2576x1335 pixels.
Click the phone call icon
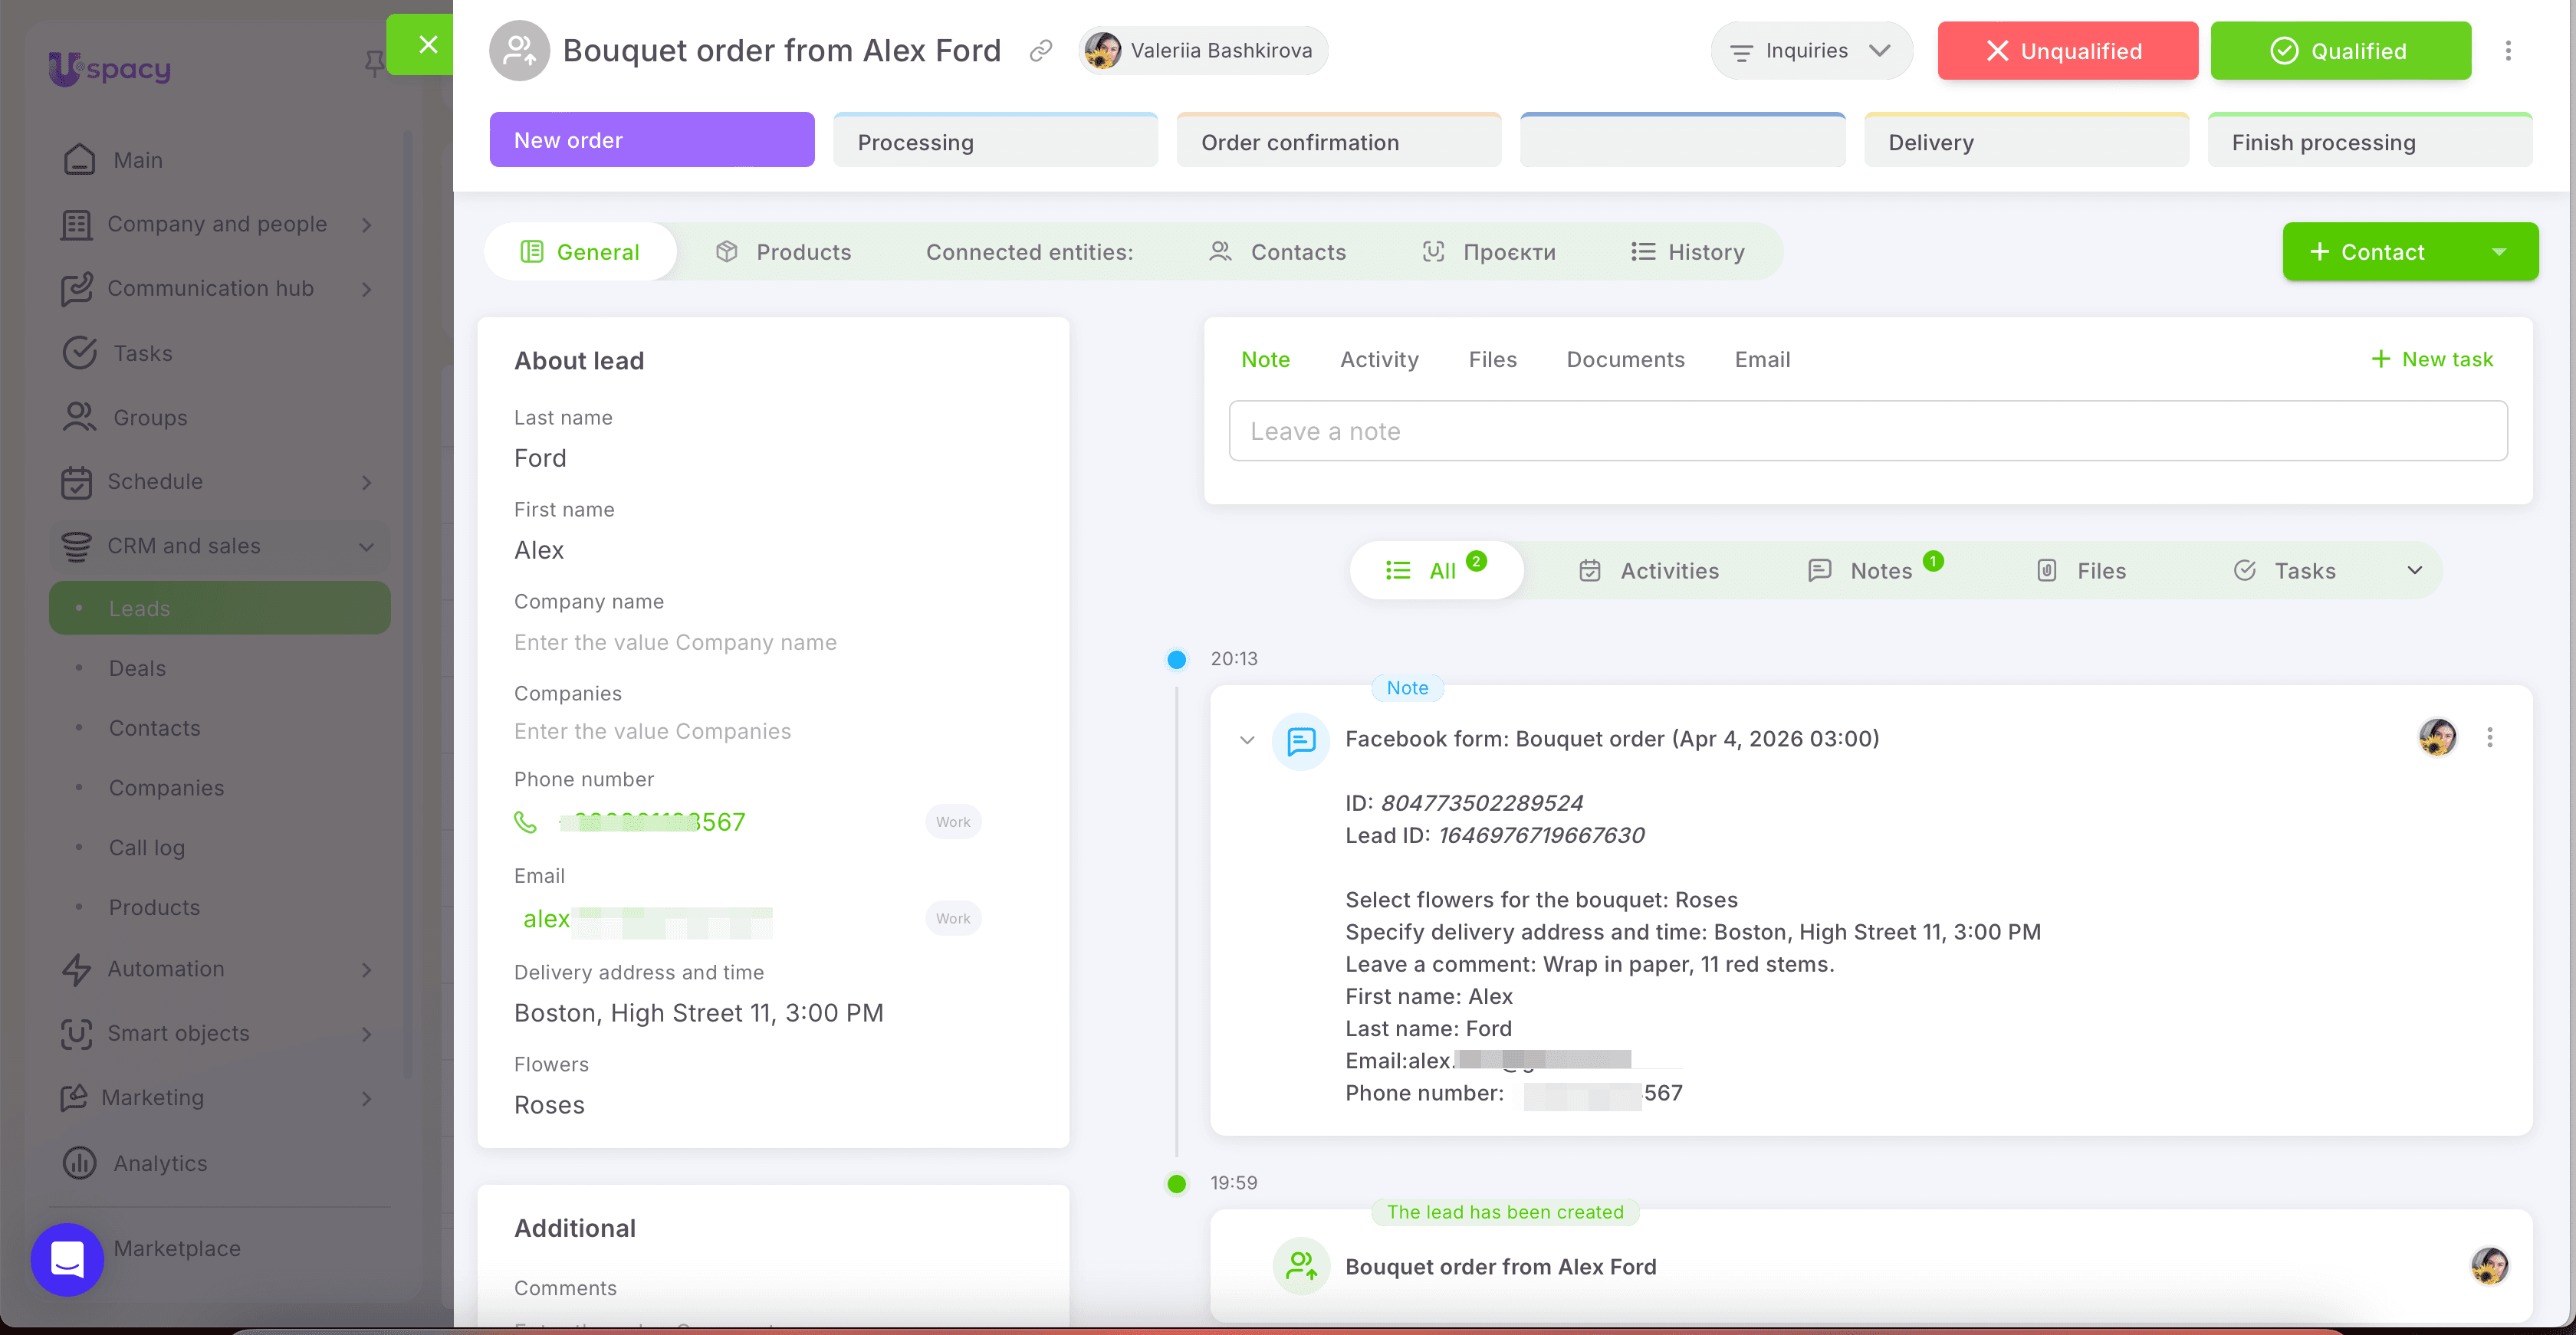coord(525,822)
